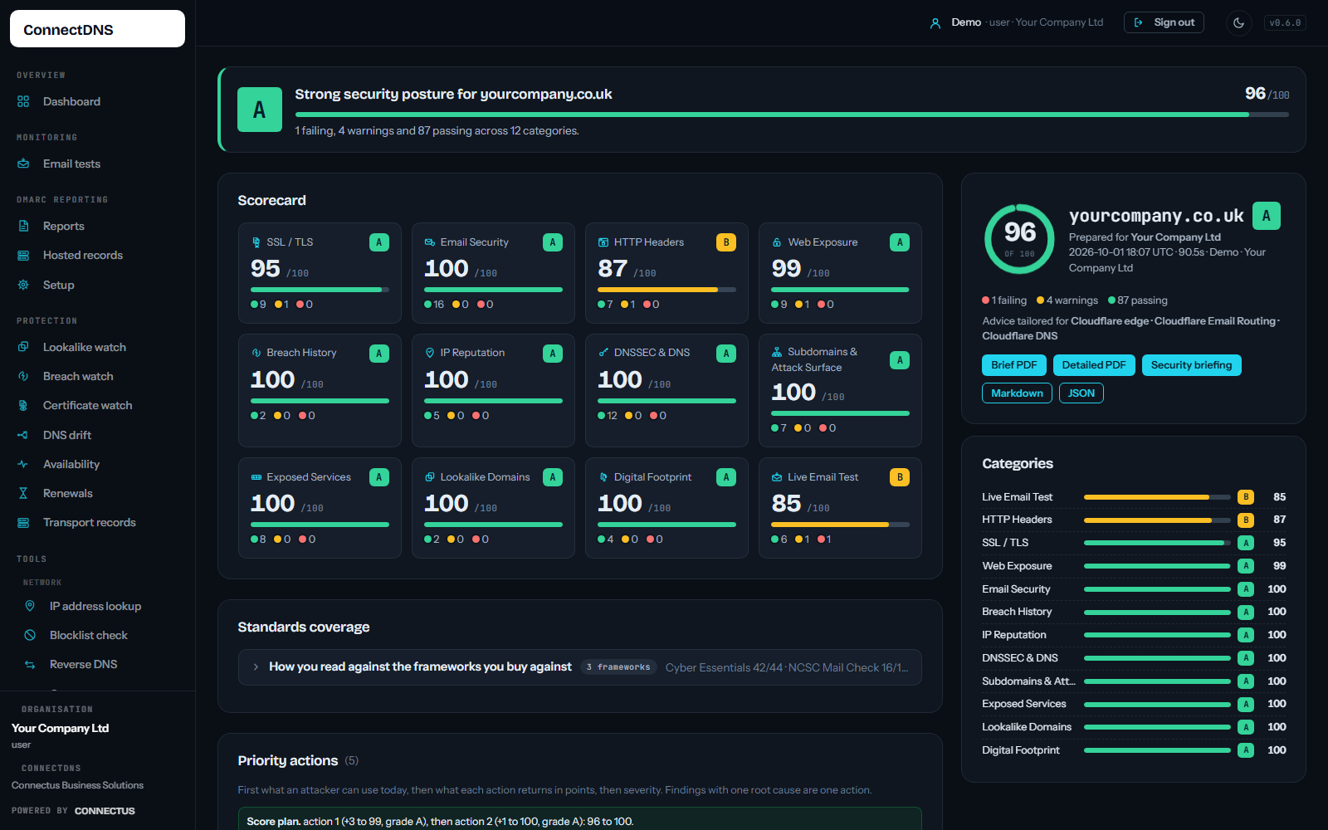Click the 3 frameworks badge
This screenshot has width=1328, height=830.
(618, 667)
